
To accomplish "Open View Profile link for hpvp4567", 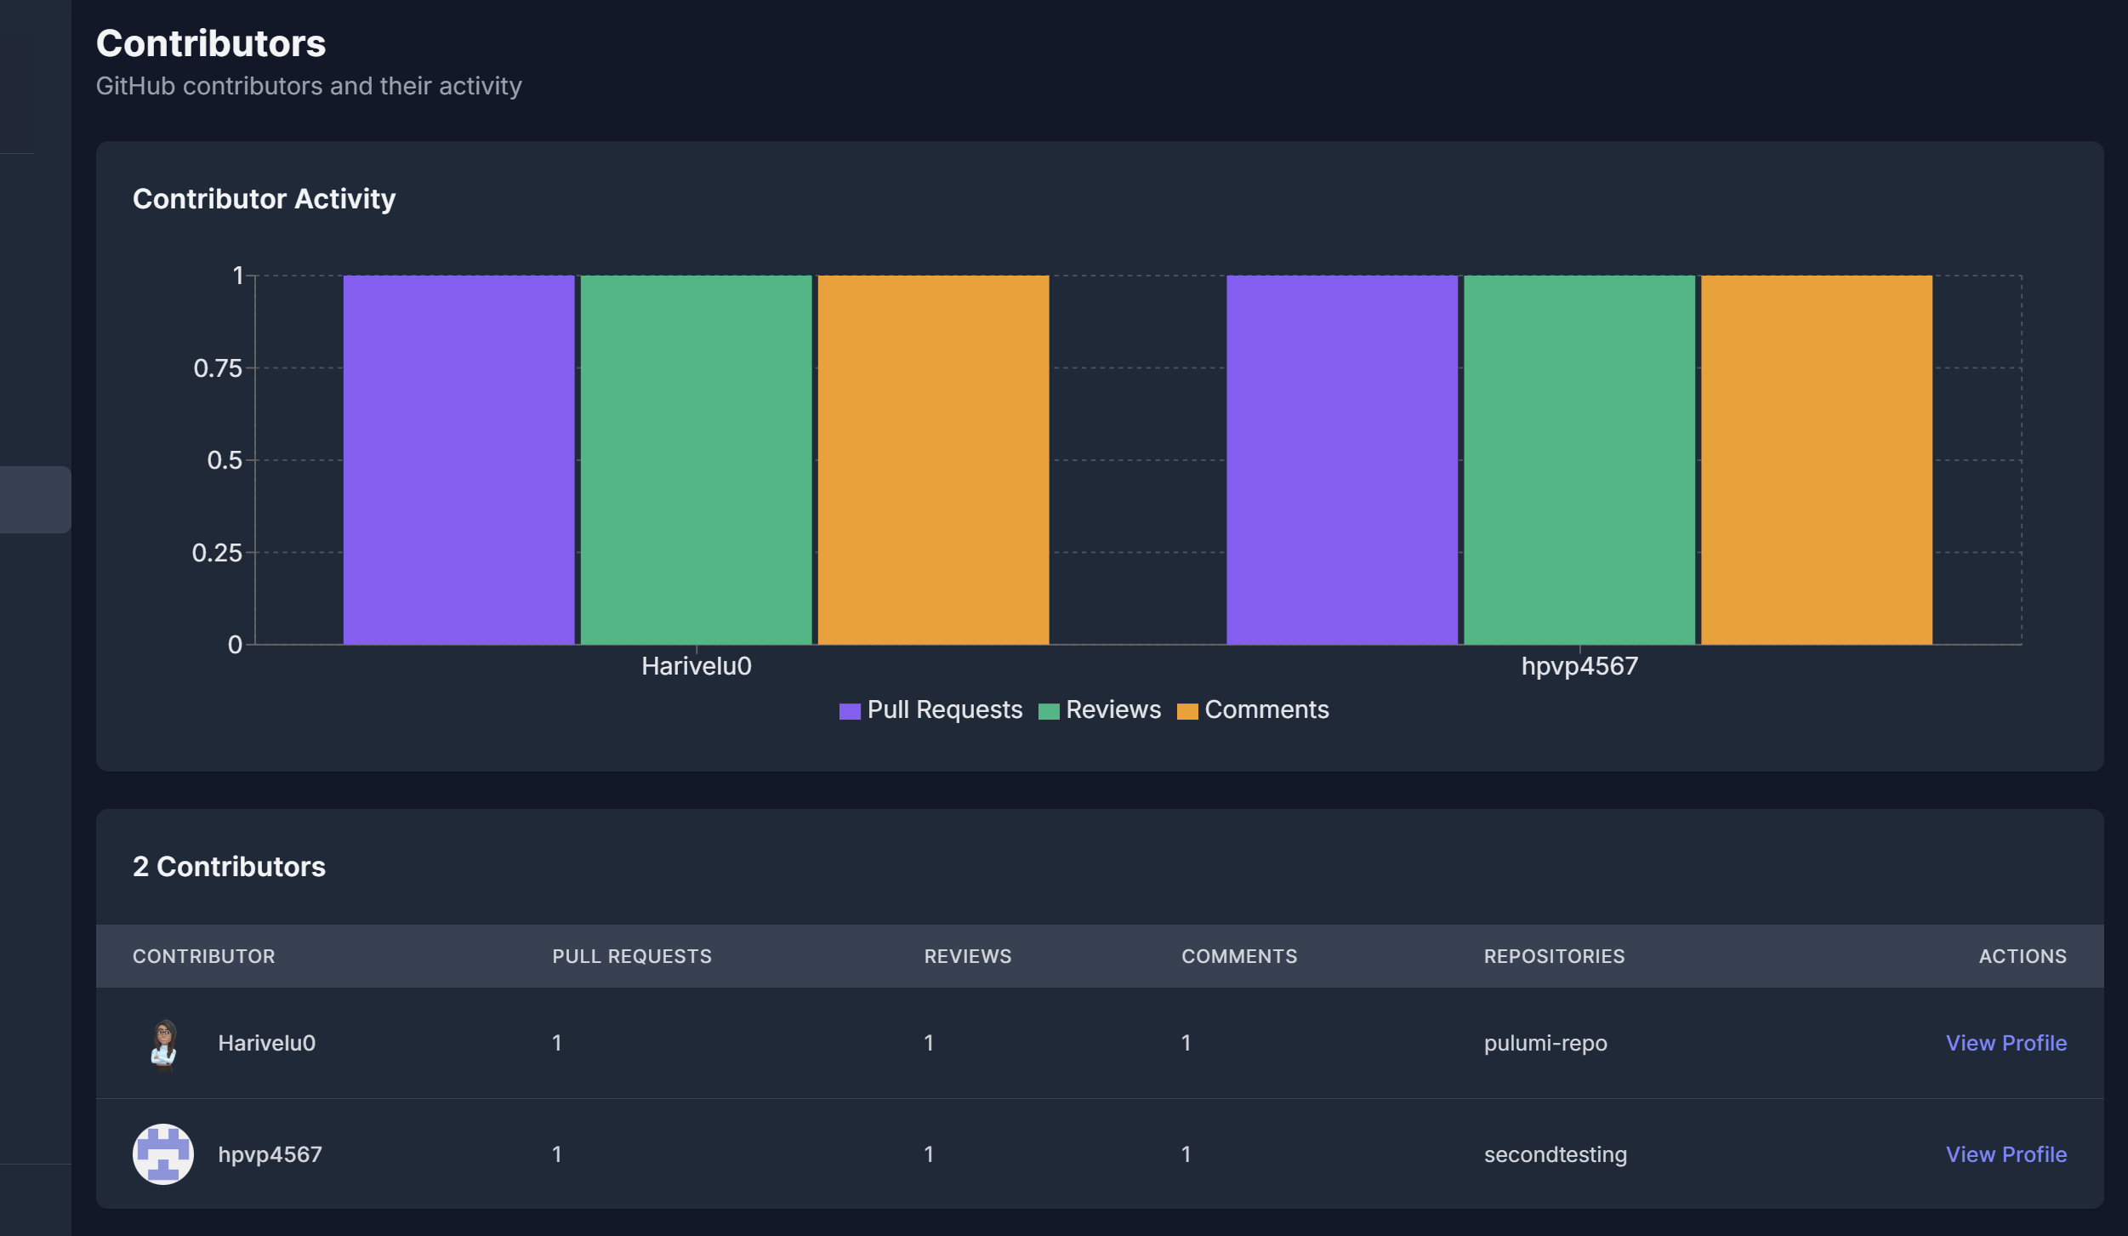I will [2006, 1154].
